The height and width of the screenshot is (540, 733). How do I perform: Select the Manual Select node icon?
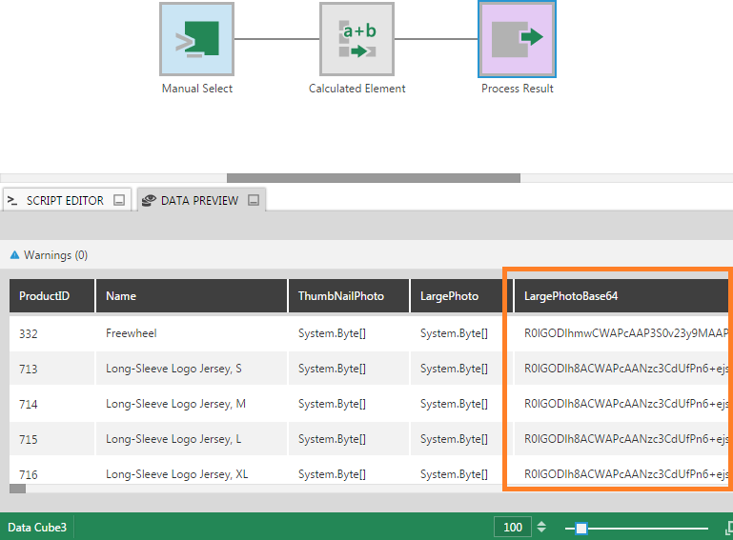tap(196, 39)
